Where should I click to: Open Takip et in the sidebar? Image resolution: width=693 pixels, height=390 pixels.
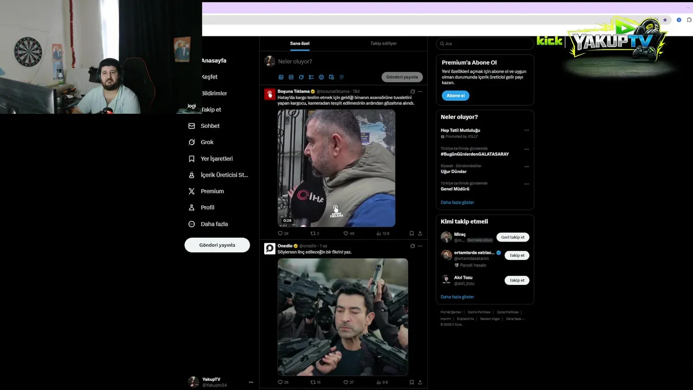[211, 109]
